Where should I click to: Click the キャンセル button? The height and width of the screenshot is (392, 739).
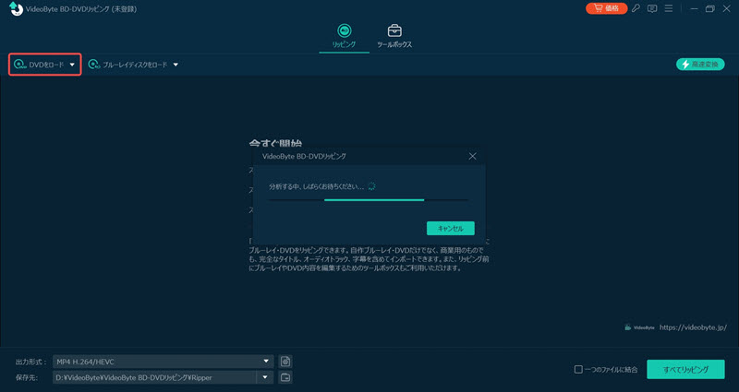(451, 228)
